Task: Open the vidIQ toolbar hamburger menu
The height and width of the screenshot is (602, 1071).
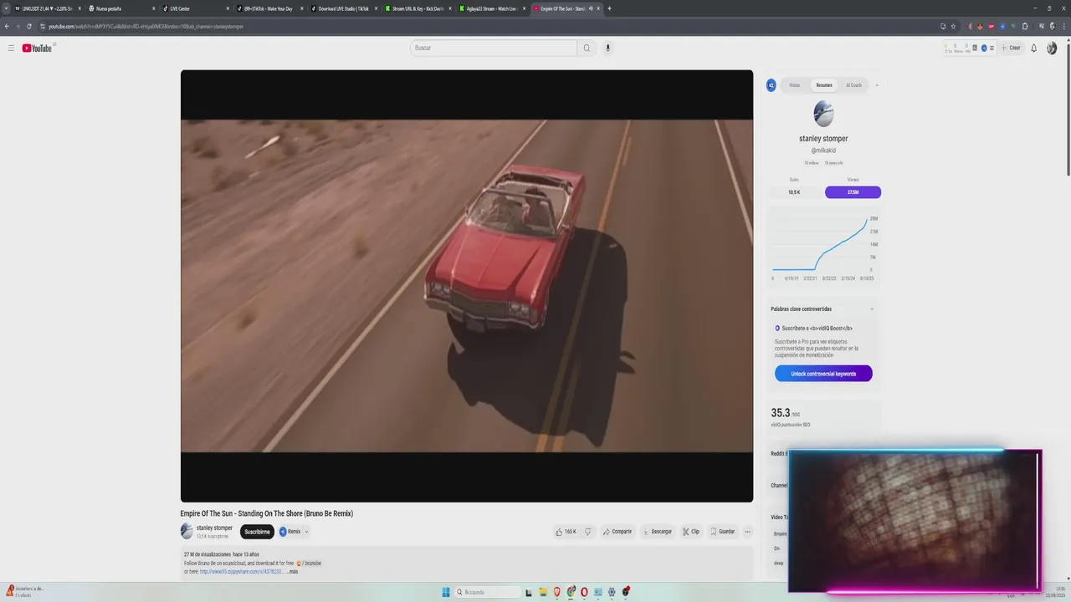Action: 992,48
